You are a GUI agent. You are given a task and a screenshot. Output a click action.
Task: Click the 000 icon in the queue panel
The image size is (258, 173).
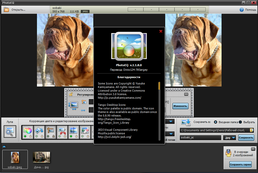coord(253,149)
